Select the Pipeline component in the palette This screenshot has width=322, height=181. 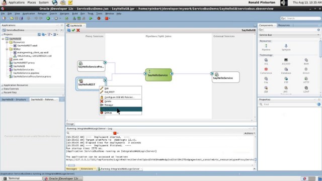[x=266, y=47]
